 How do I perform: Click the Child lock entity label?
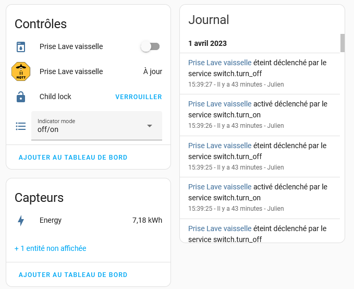[x=55, y=97]
